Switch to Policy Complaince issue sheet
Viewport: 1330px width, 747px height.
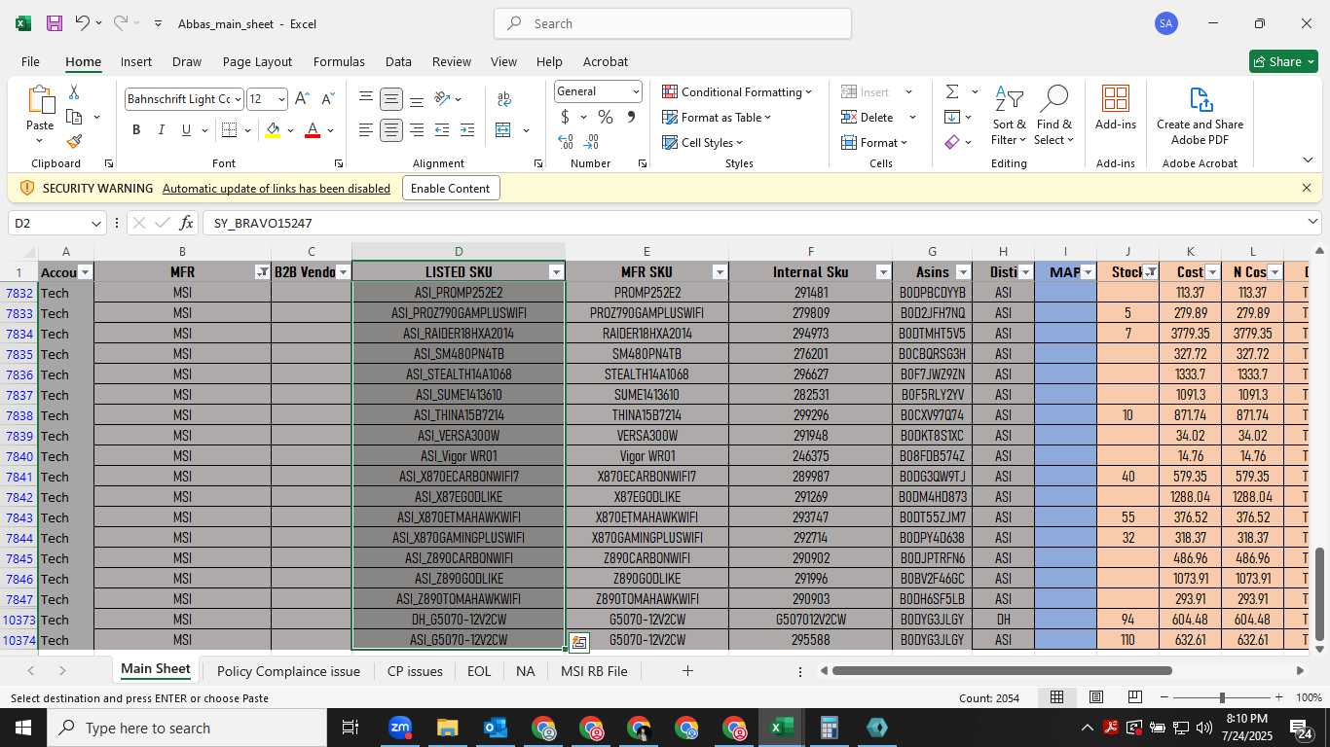(x=288, y=671)
